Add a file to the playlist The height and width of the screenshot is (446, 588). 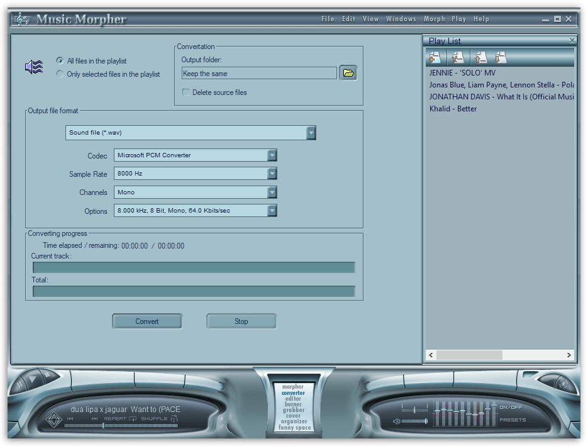[x=435, y=57]
